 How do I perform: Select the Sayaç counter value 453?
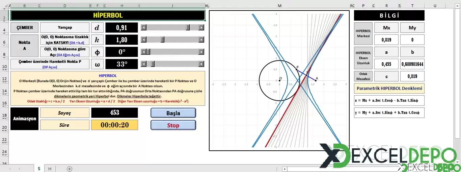[x=114, y=113]
